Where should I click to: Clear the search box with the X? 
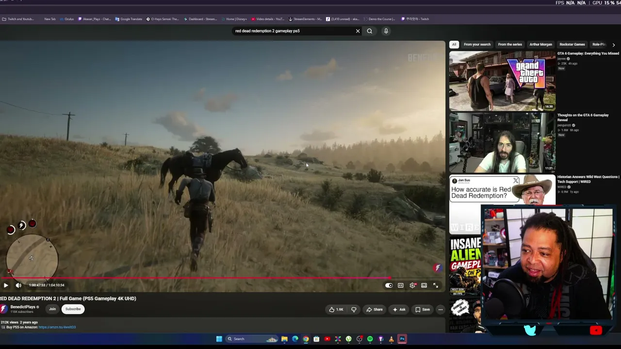tap(358, 31)
